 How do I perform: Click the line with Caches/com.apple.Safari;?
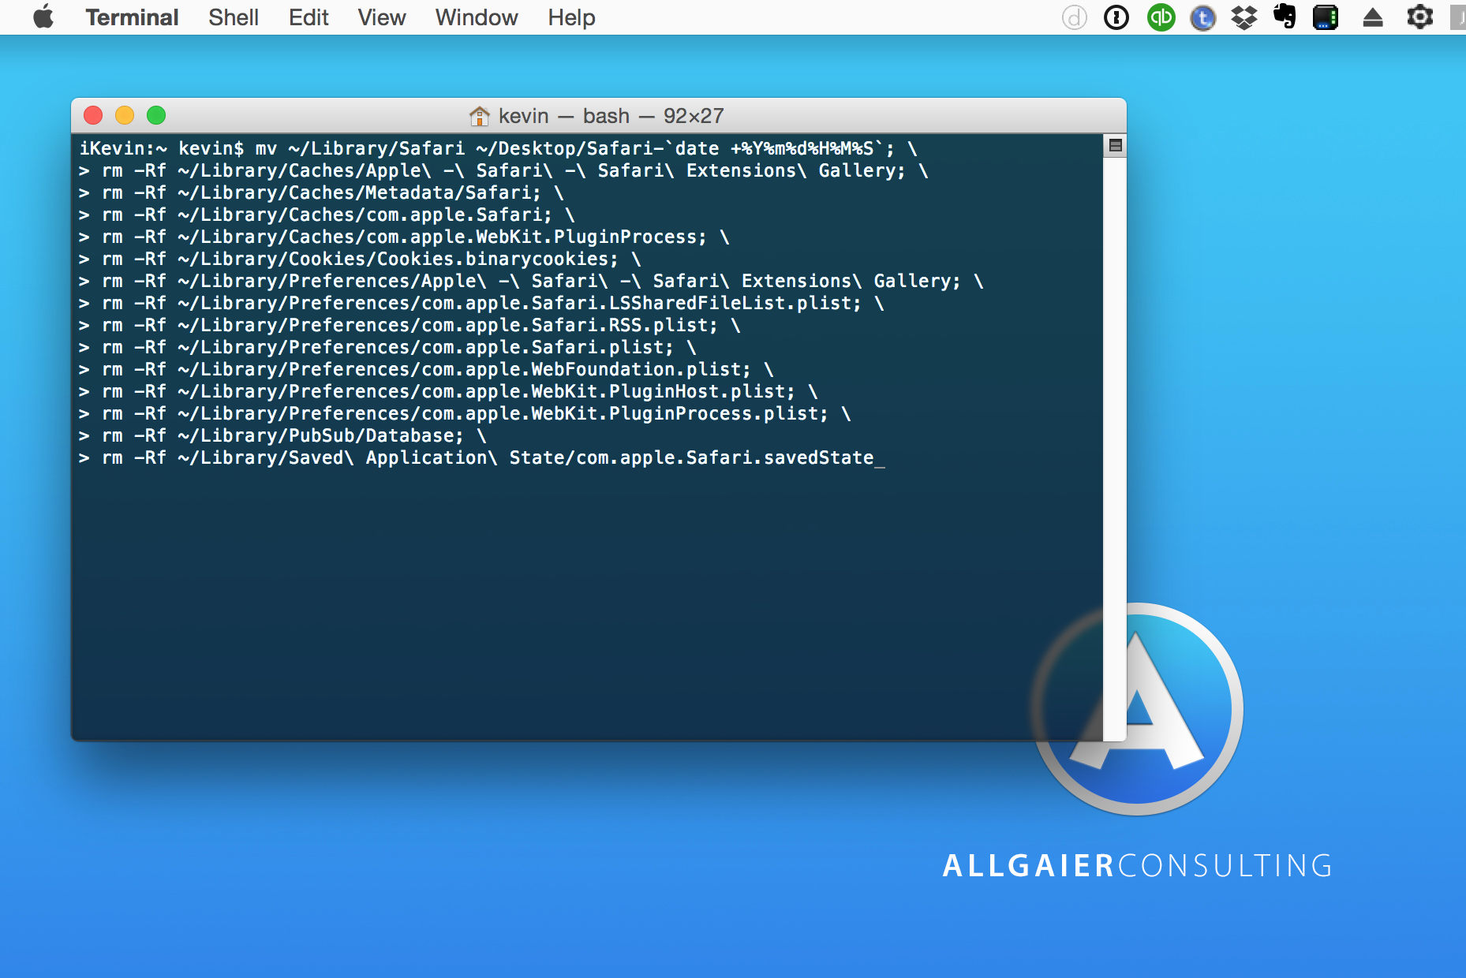click(x=327, y=215)
